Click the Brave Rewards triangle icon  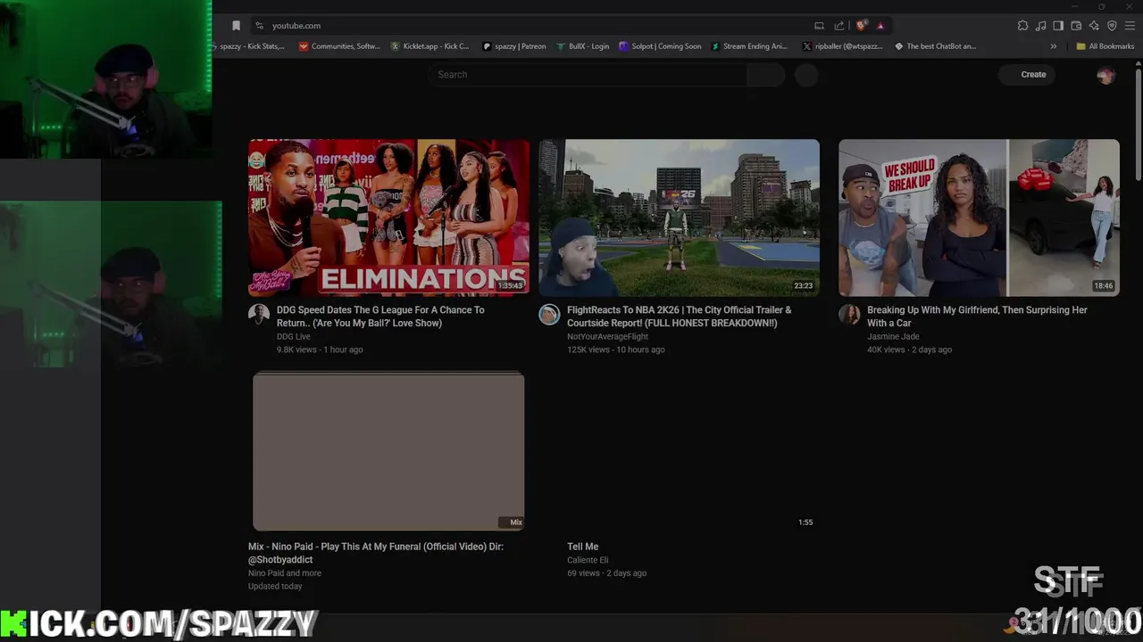[880, 26]
